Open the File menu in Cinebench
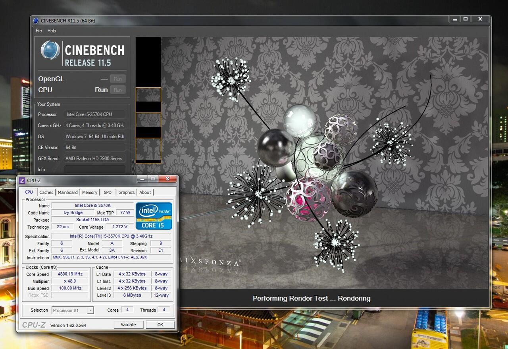 [x=38, y=31]
